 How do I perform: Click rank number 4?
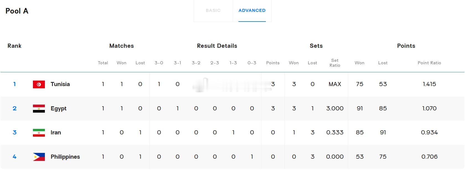point(14,157)
